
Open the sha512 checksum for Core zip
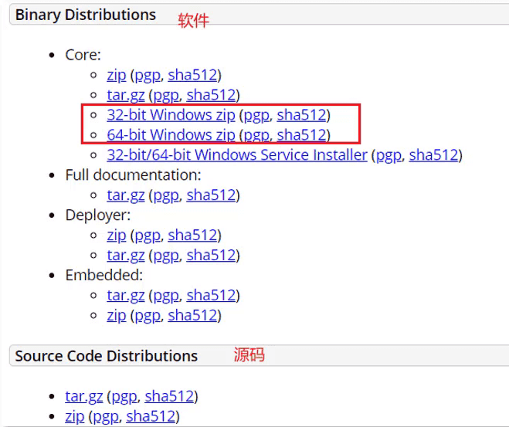(192, 75)
